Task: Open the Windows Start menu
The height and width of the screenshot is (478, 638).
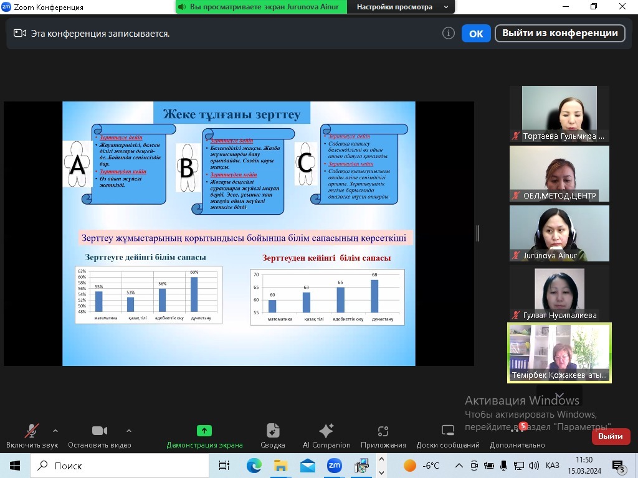Action: [x=15, y=466]
